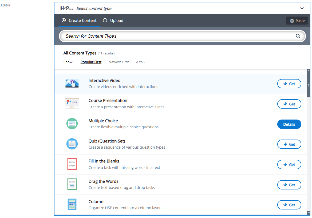Viewport: 312px width, 218px height.
Task: Click the H5P hub logo
Action: coord(67,8)
